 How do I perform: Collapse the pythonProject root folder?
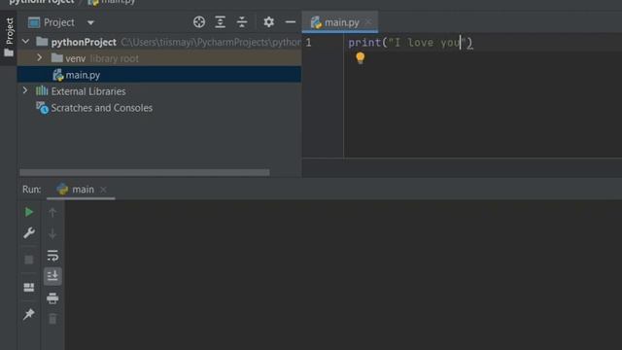coord(26,41)
